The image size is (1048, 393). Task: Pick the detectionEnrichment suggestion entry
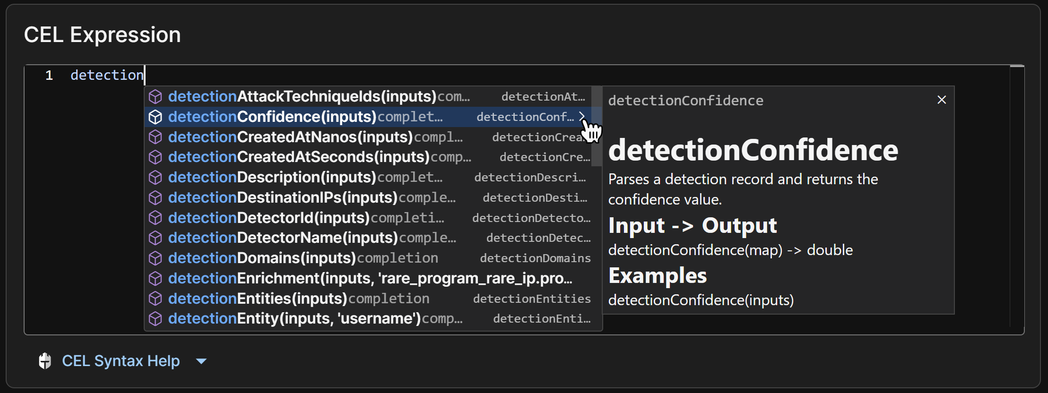tap(368, 278)
